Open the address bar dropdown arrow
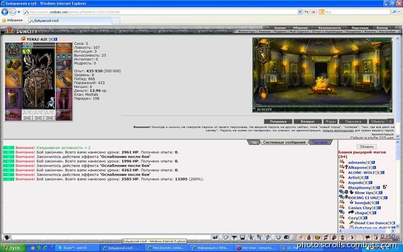 click(x=300, y=12)
